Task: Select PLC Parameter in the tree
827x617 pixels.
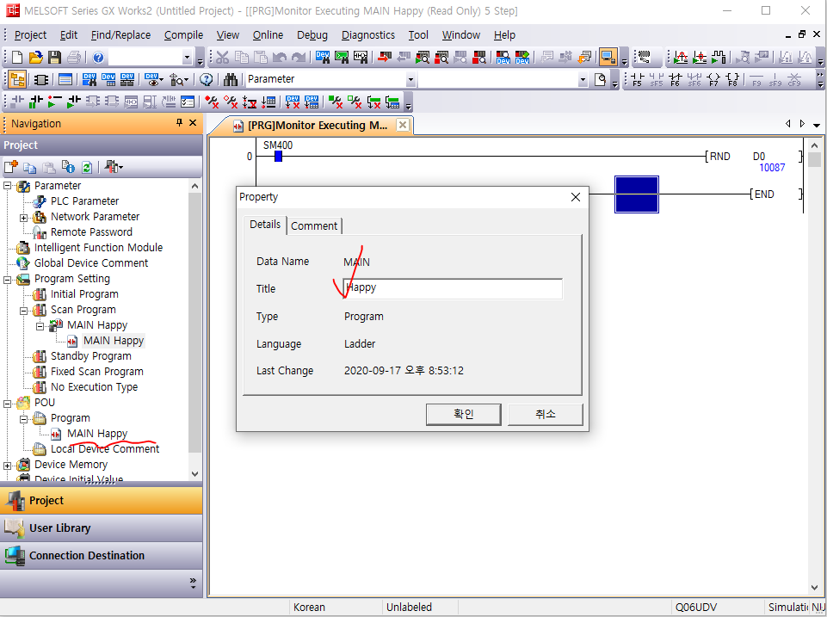Action: [84, 201]
